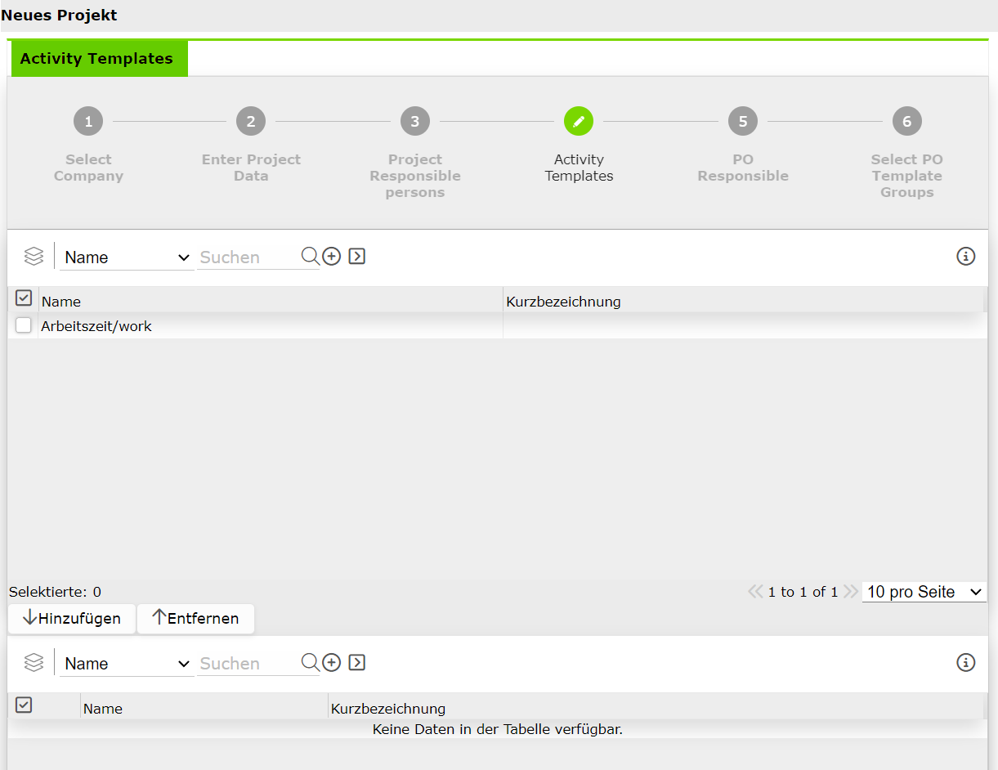Screen dimensions: 998x770
Task: Click the Entfernen button
Action: pyautogui.click(x=195, y=619)
